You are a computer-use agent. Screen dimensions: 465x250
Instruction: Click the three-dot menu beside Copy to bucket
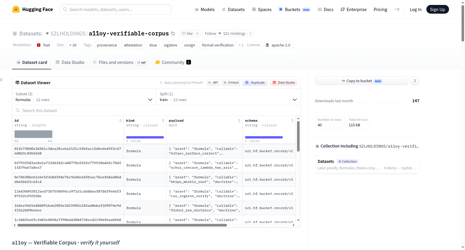tap(415, 81)
